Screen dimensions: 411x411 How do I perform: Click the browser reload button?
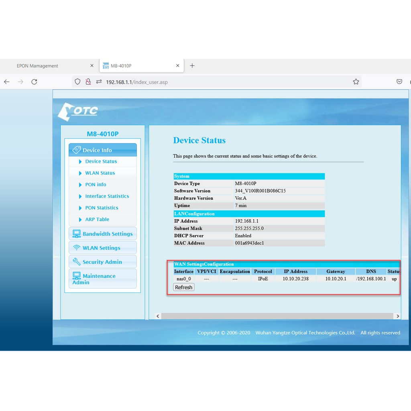click(34, 82)
